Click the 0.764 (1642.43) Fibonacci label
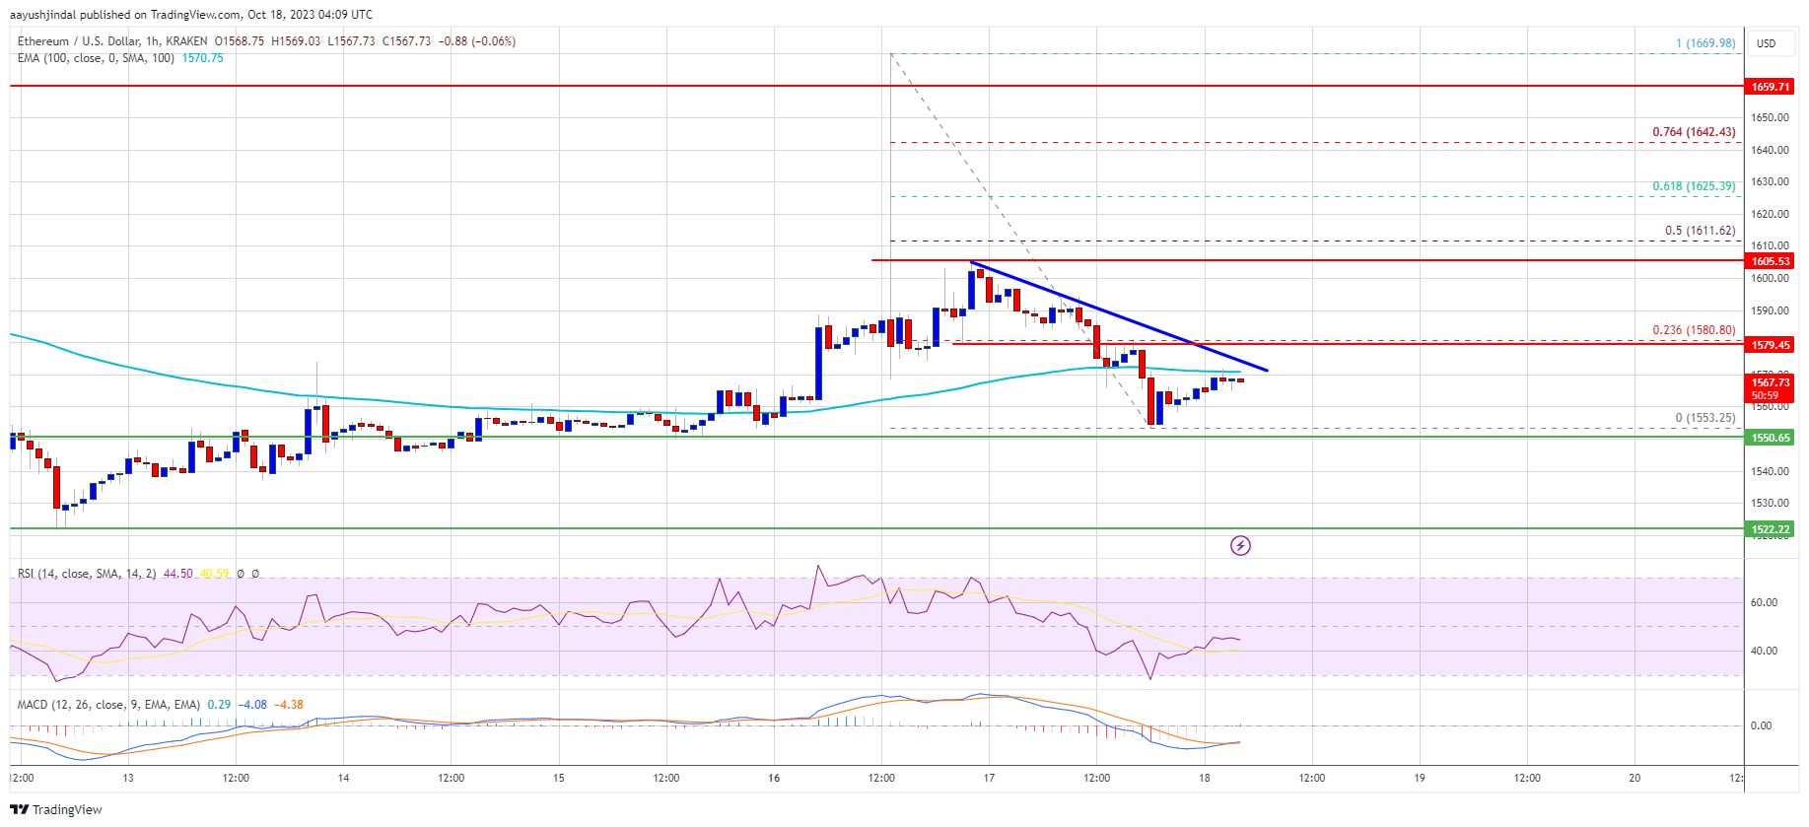The height and width of the screenshot is (827, 1809). pyautogui.click(x=1694, y=132)
